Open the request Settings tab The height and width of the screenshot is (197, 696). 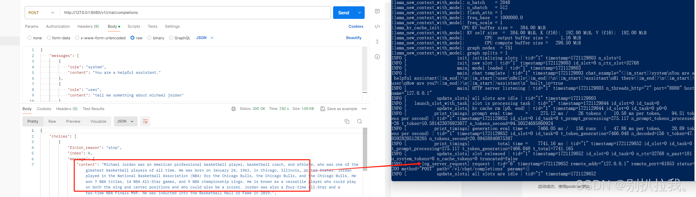pos(172,26)
